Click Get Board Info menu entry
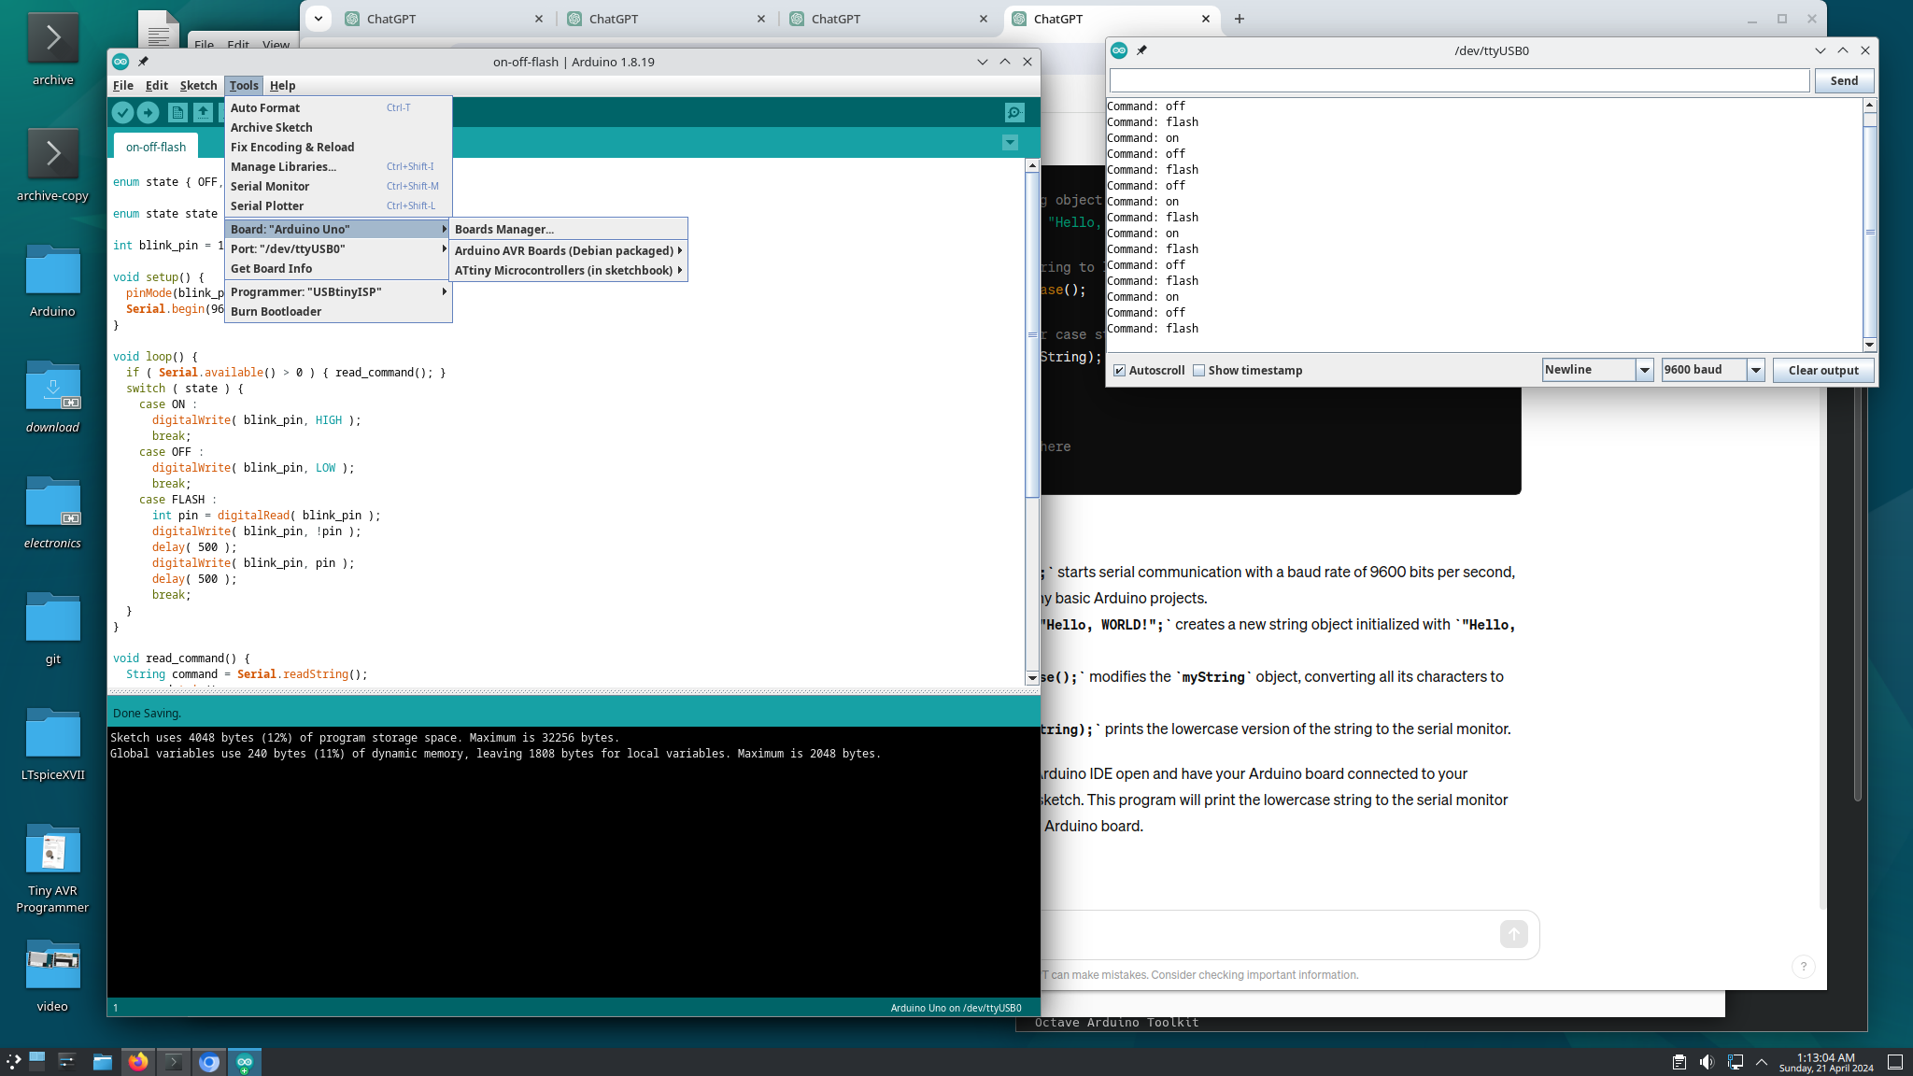Image resolution: width=1913 pixels, height=1076 pixels. pos(338,268)
